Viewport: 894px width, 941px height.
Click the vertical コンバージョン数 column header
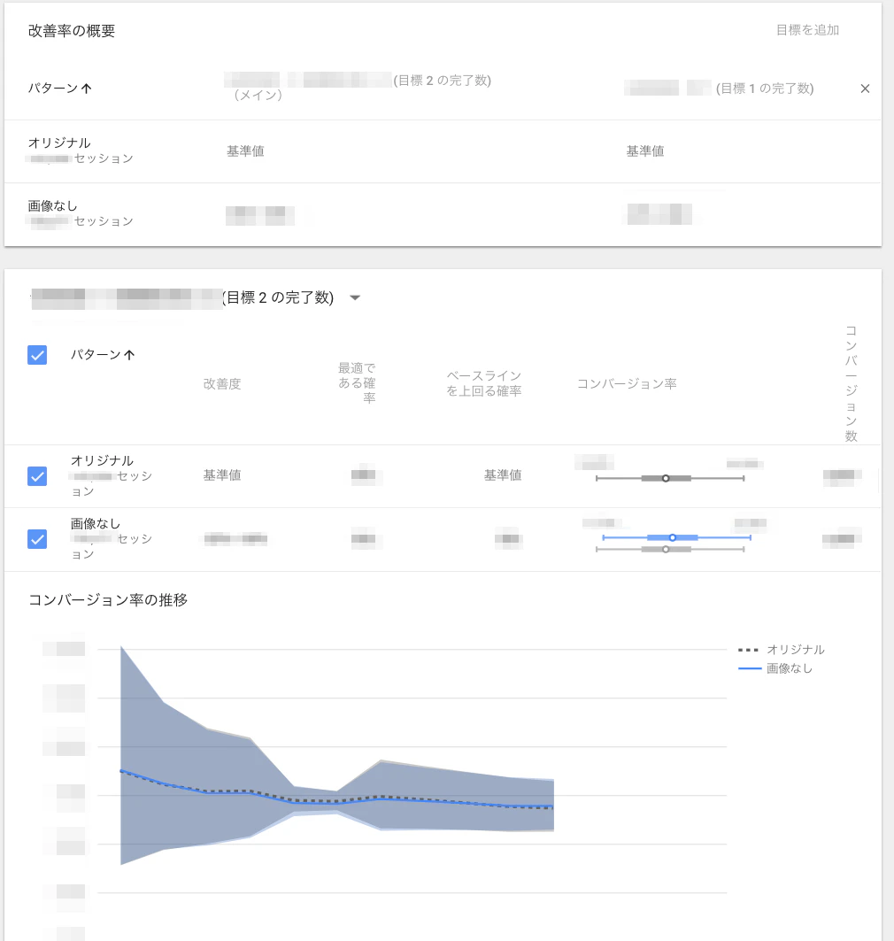tap(851, 384)
